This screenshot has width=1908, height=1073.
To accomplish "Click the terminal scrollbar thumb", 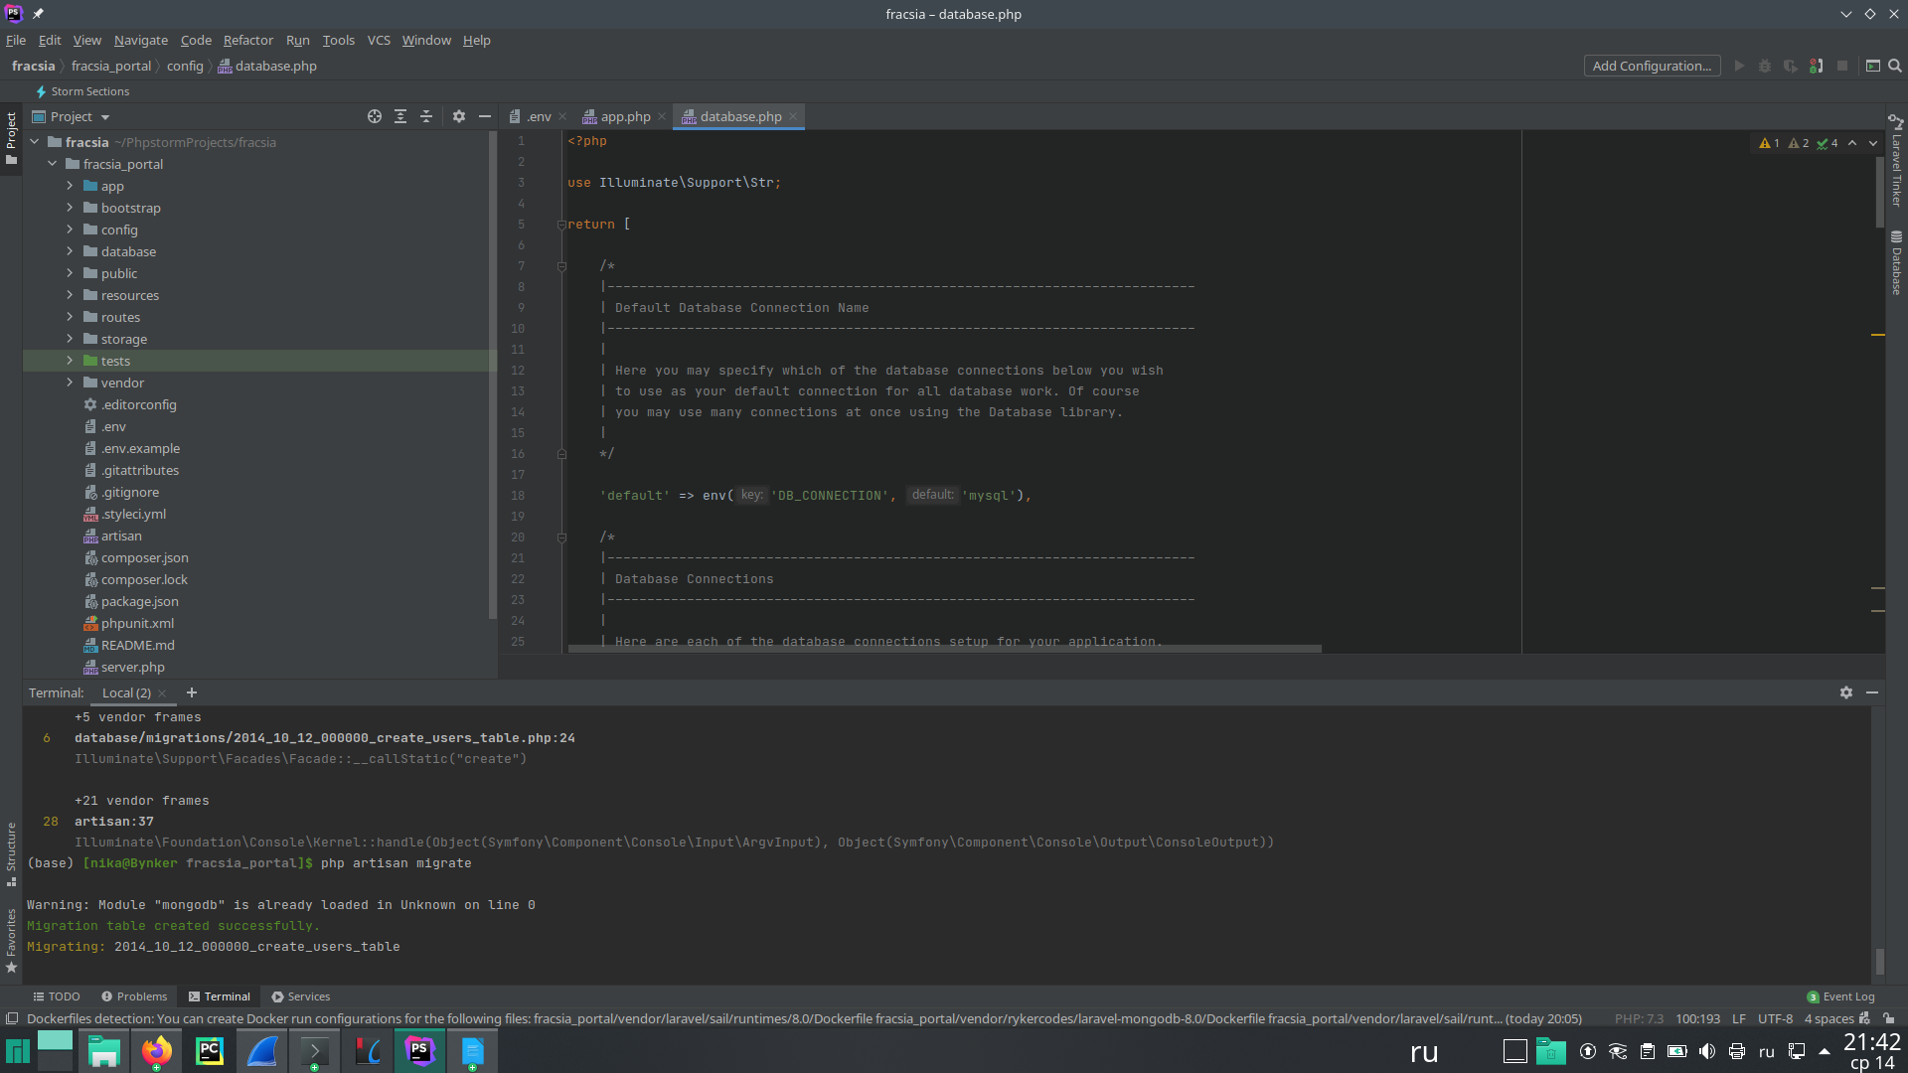I will tap(1879, 961).
